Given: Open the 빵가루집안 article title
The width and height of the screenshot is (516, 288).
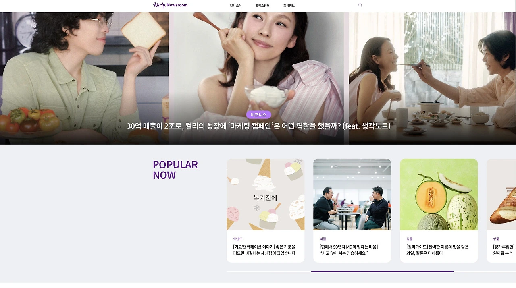Looking at the screenshot, I should tap(504, 250).
